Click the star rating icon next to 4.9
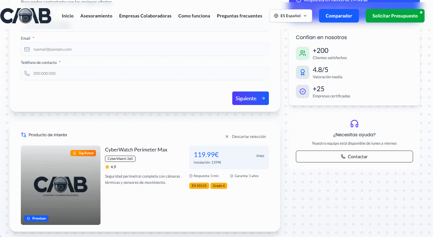 click(107, 167)
